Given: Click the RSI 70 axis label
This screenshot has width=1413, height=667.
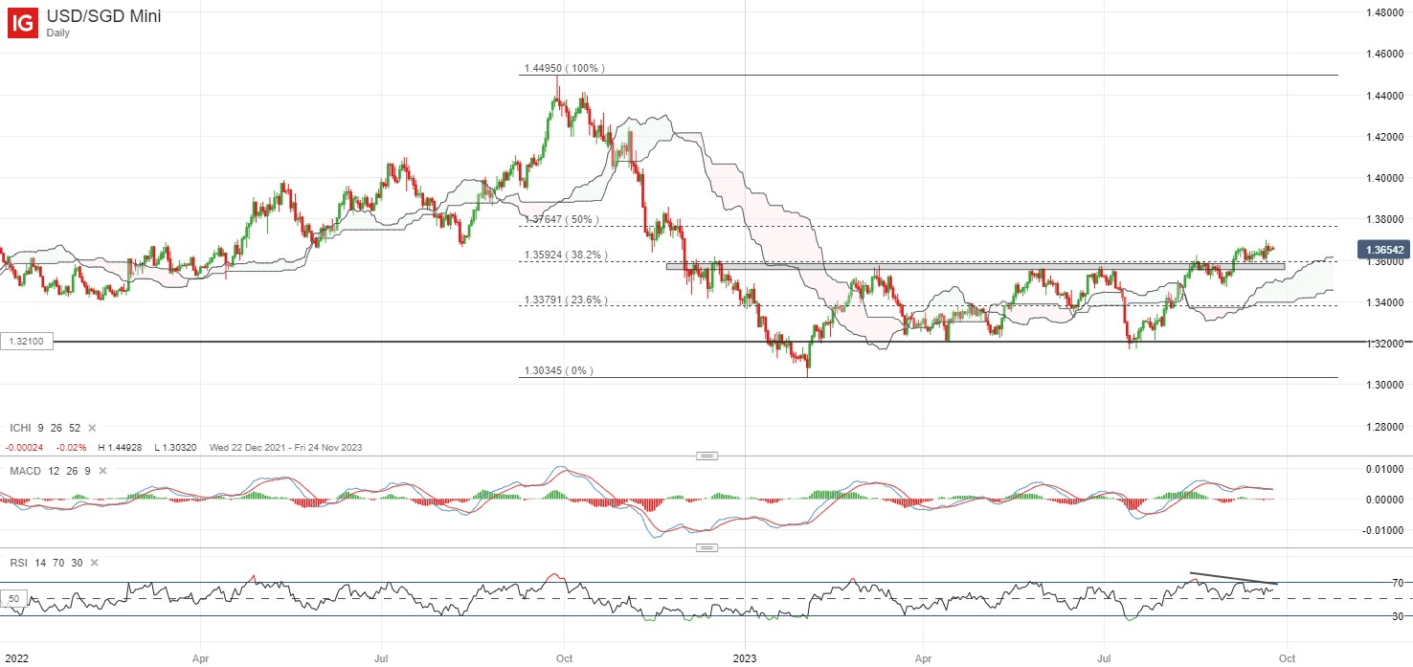Looking at the screenshot, I should tap(1398, 583).
